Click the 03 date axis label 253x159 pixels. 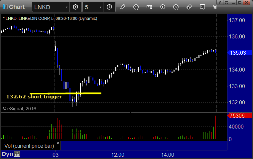click(56, 155)
